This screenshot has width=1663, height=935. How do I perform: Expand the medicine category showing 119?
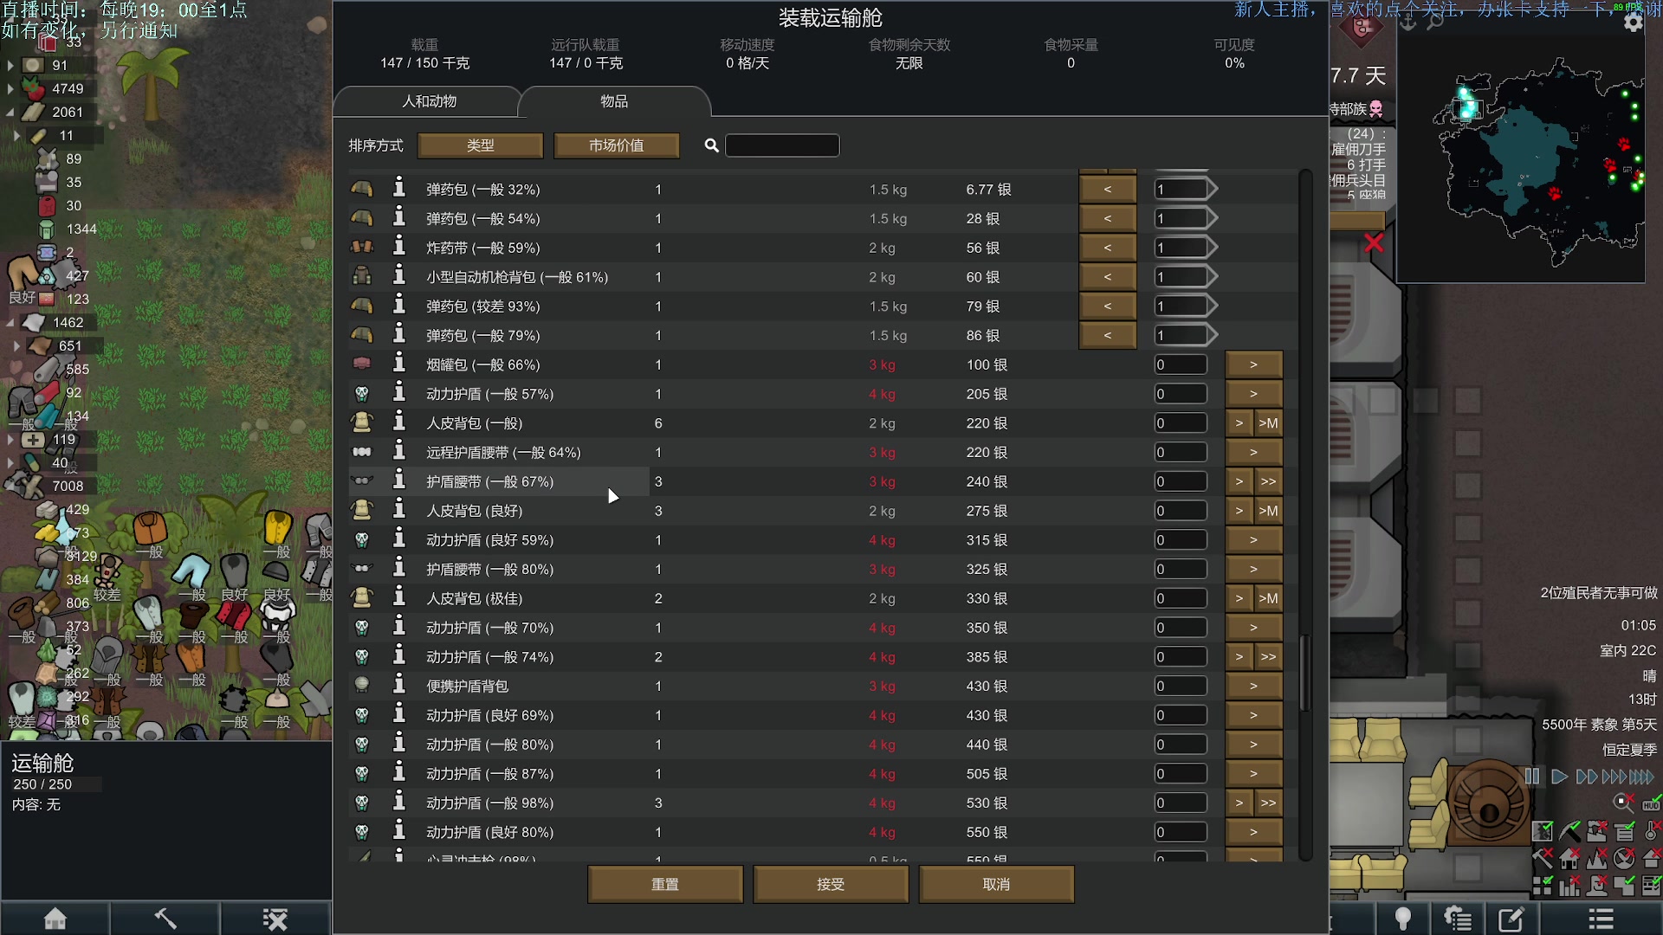[10, 439]
